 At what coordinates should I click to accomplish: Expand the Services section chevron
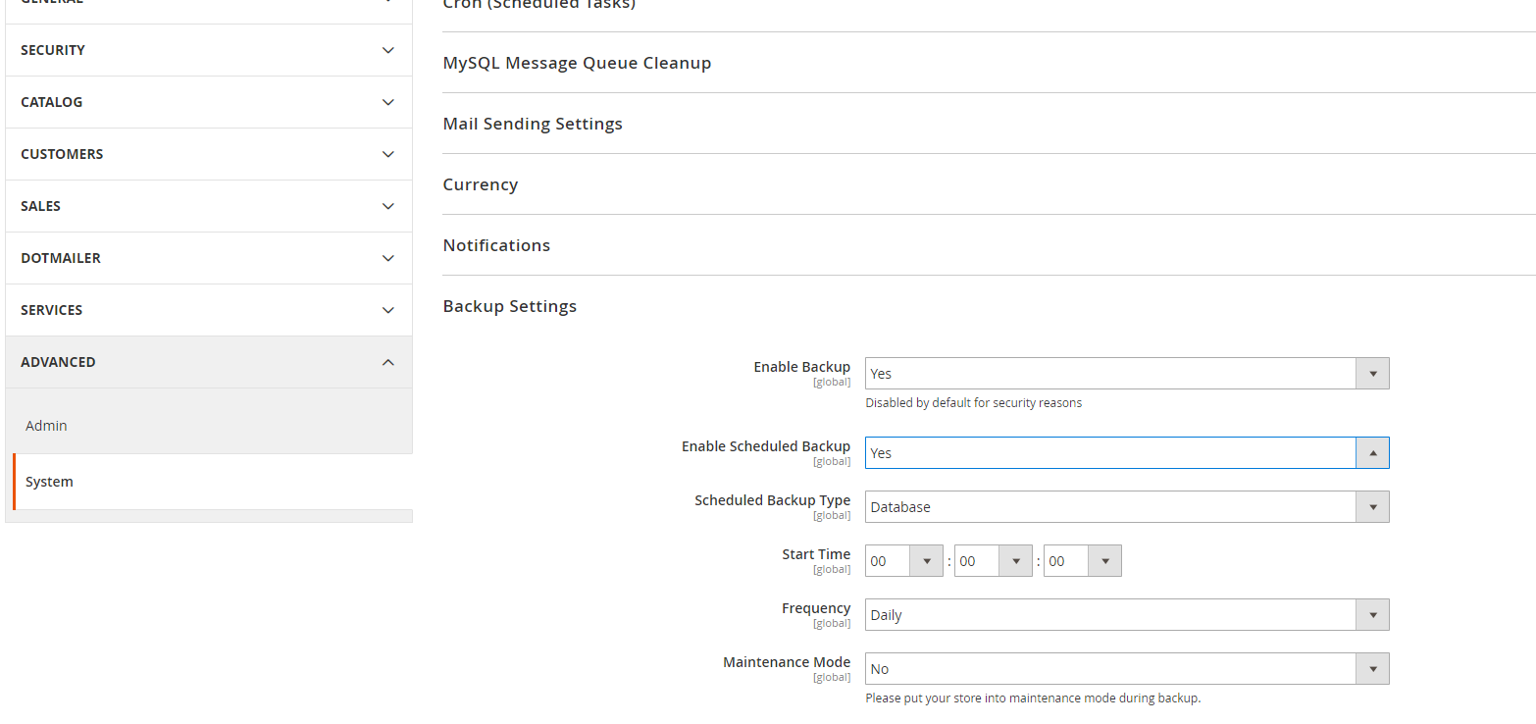(x=388, y=310)
